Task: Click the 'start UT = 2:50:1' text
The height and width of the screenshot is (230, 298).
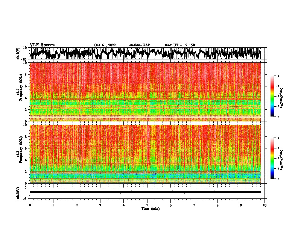Action: click(182, 45)
